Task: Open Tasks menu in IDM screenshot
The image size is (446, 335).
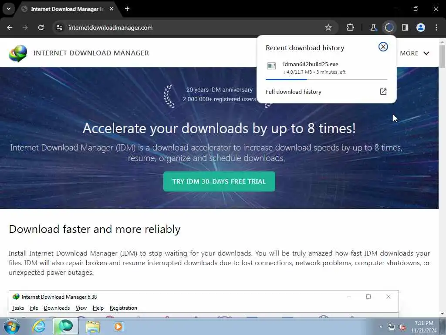Action: pos(18,308)
